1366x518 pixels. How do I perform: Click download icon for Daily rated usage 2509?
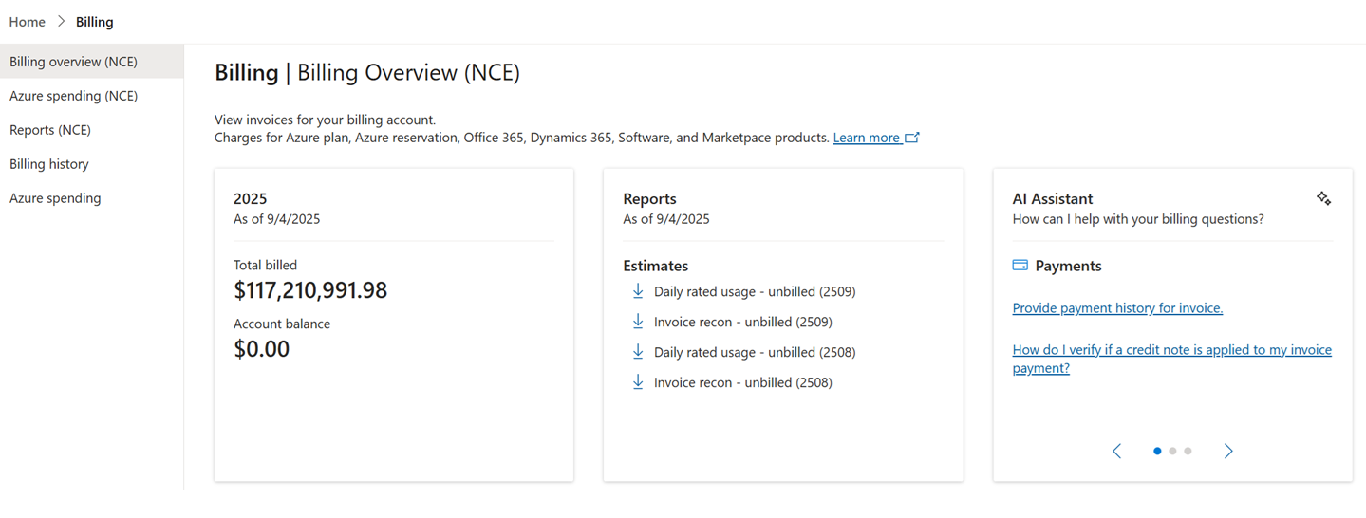638,291
